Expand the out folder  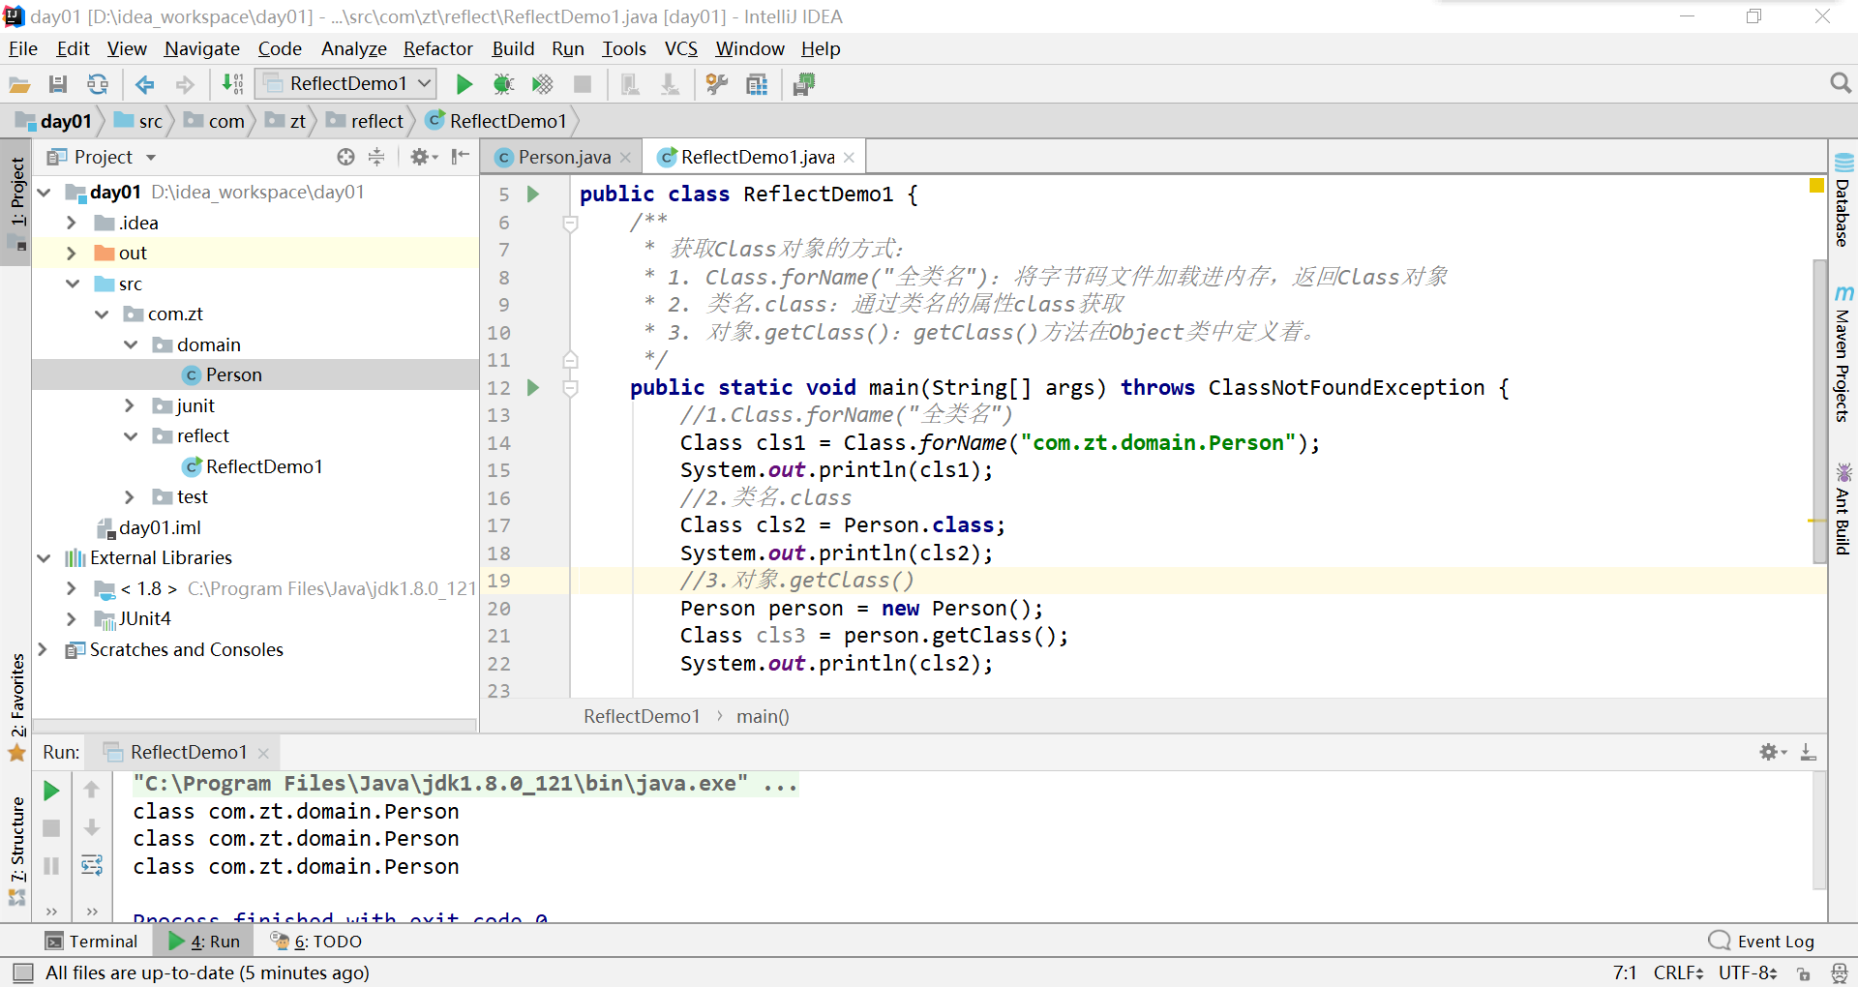[x=71, y=254]
